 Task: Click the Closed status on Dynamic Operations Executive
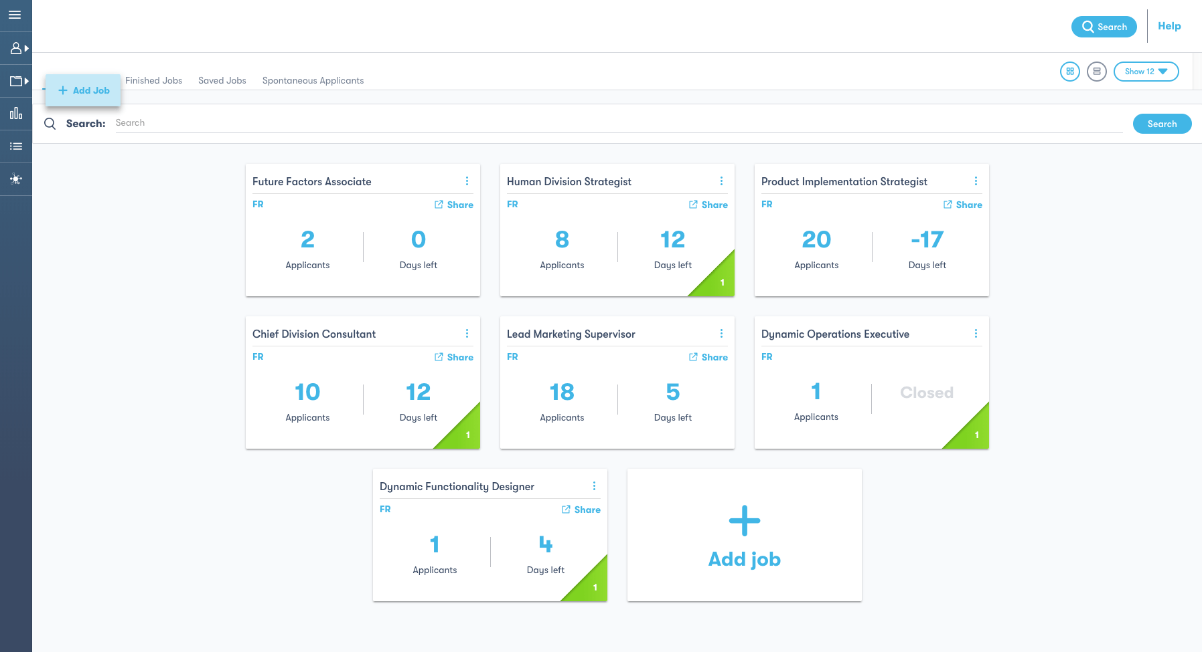(927, 393)
